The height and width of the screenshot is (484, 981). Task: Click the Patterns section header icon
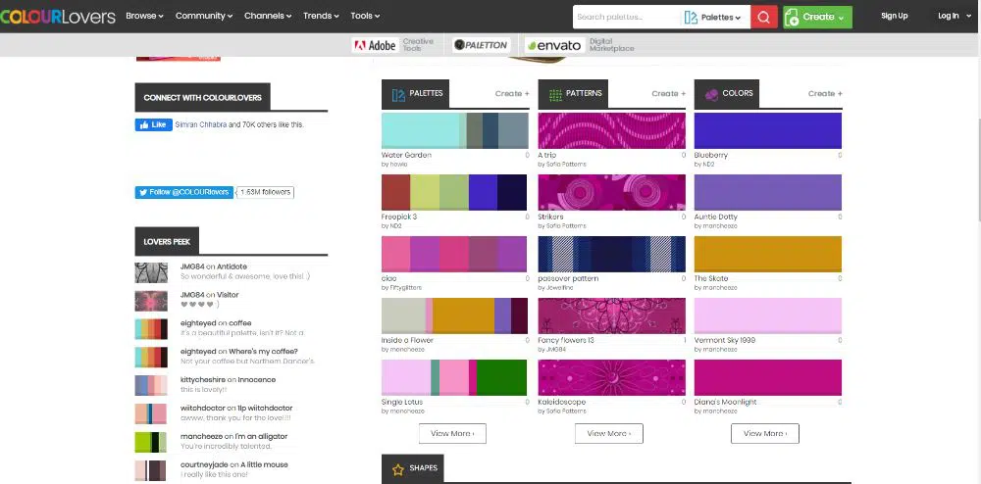(x=555, y=94)
